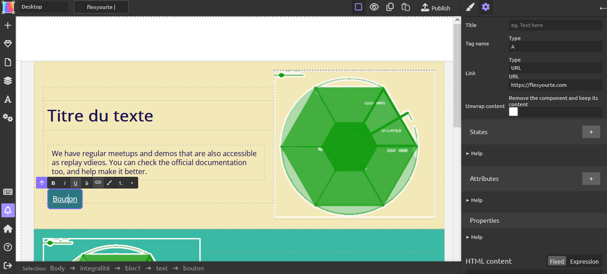Insert an ordered list from text toolbar
This screenshot has height=274, width=607.
(x=121, y=183)
